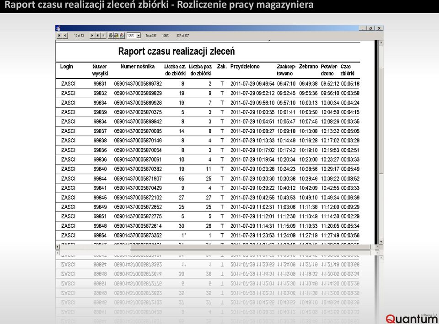This screenshot has height=324, width=439.
Task: Select carrier number 059014370005870061
Action: coord(138,160)
